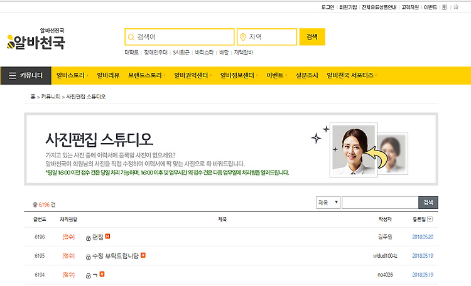471x286 pixels.
Task: Focus the board search text field
Action: click(380, 203)
